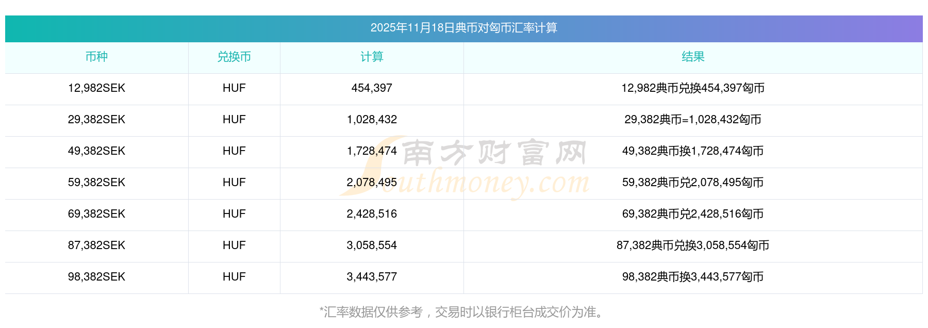928x328 pixels.
Task: Click HUF in the 69,382SEK row
Action: point(234,214)
